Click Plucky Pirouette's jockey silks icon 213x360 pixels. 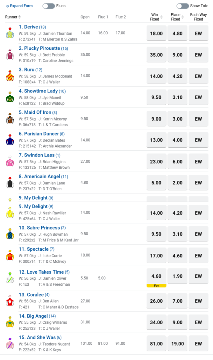click(10, 55)
